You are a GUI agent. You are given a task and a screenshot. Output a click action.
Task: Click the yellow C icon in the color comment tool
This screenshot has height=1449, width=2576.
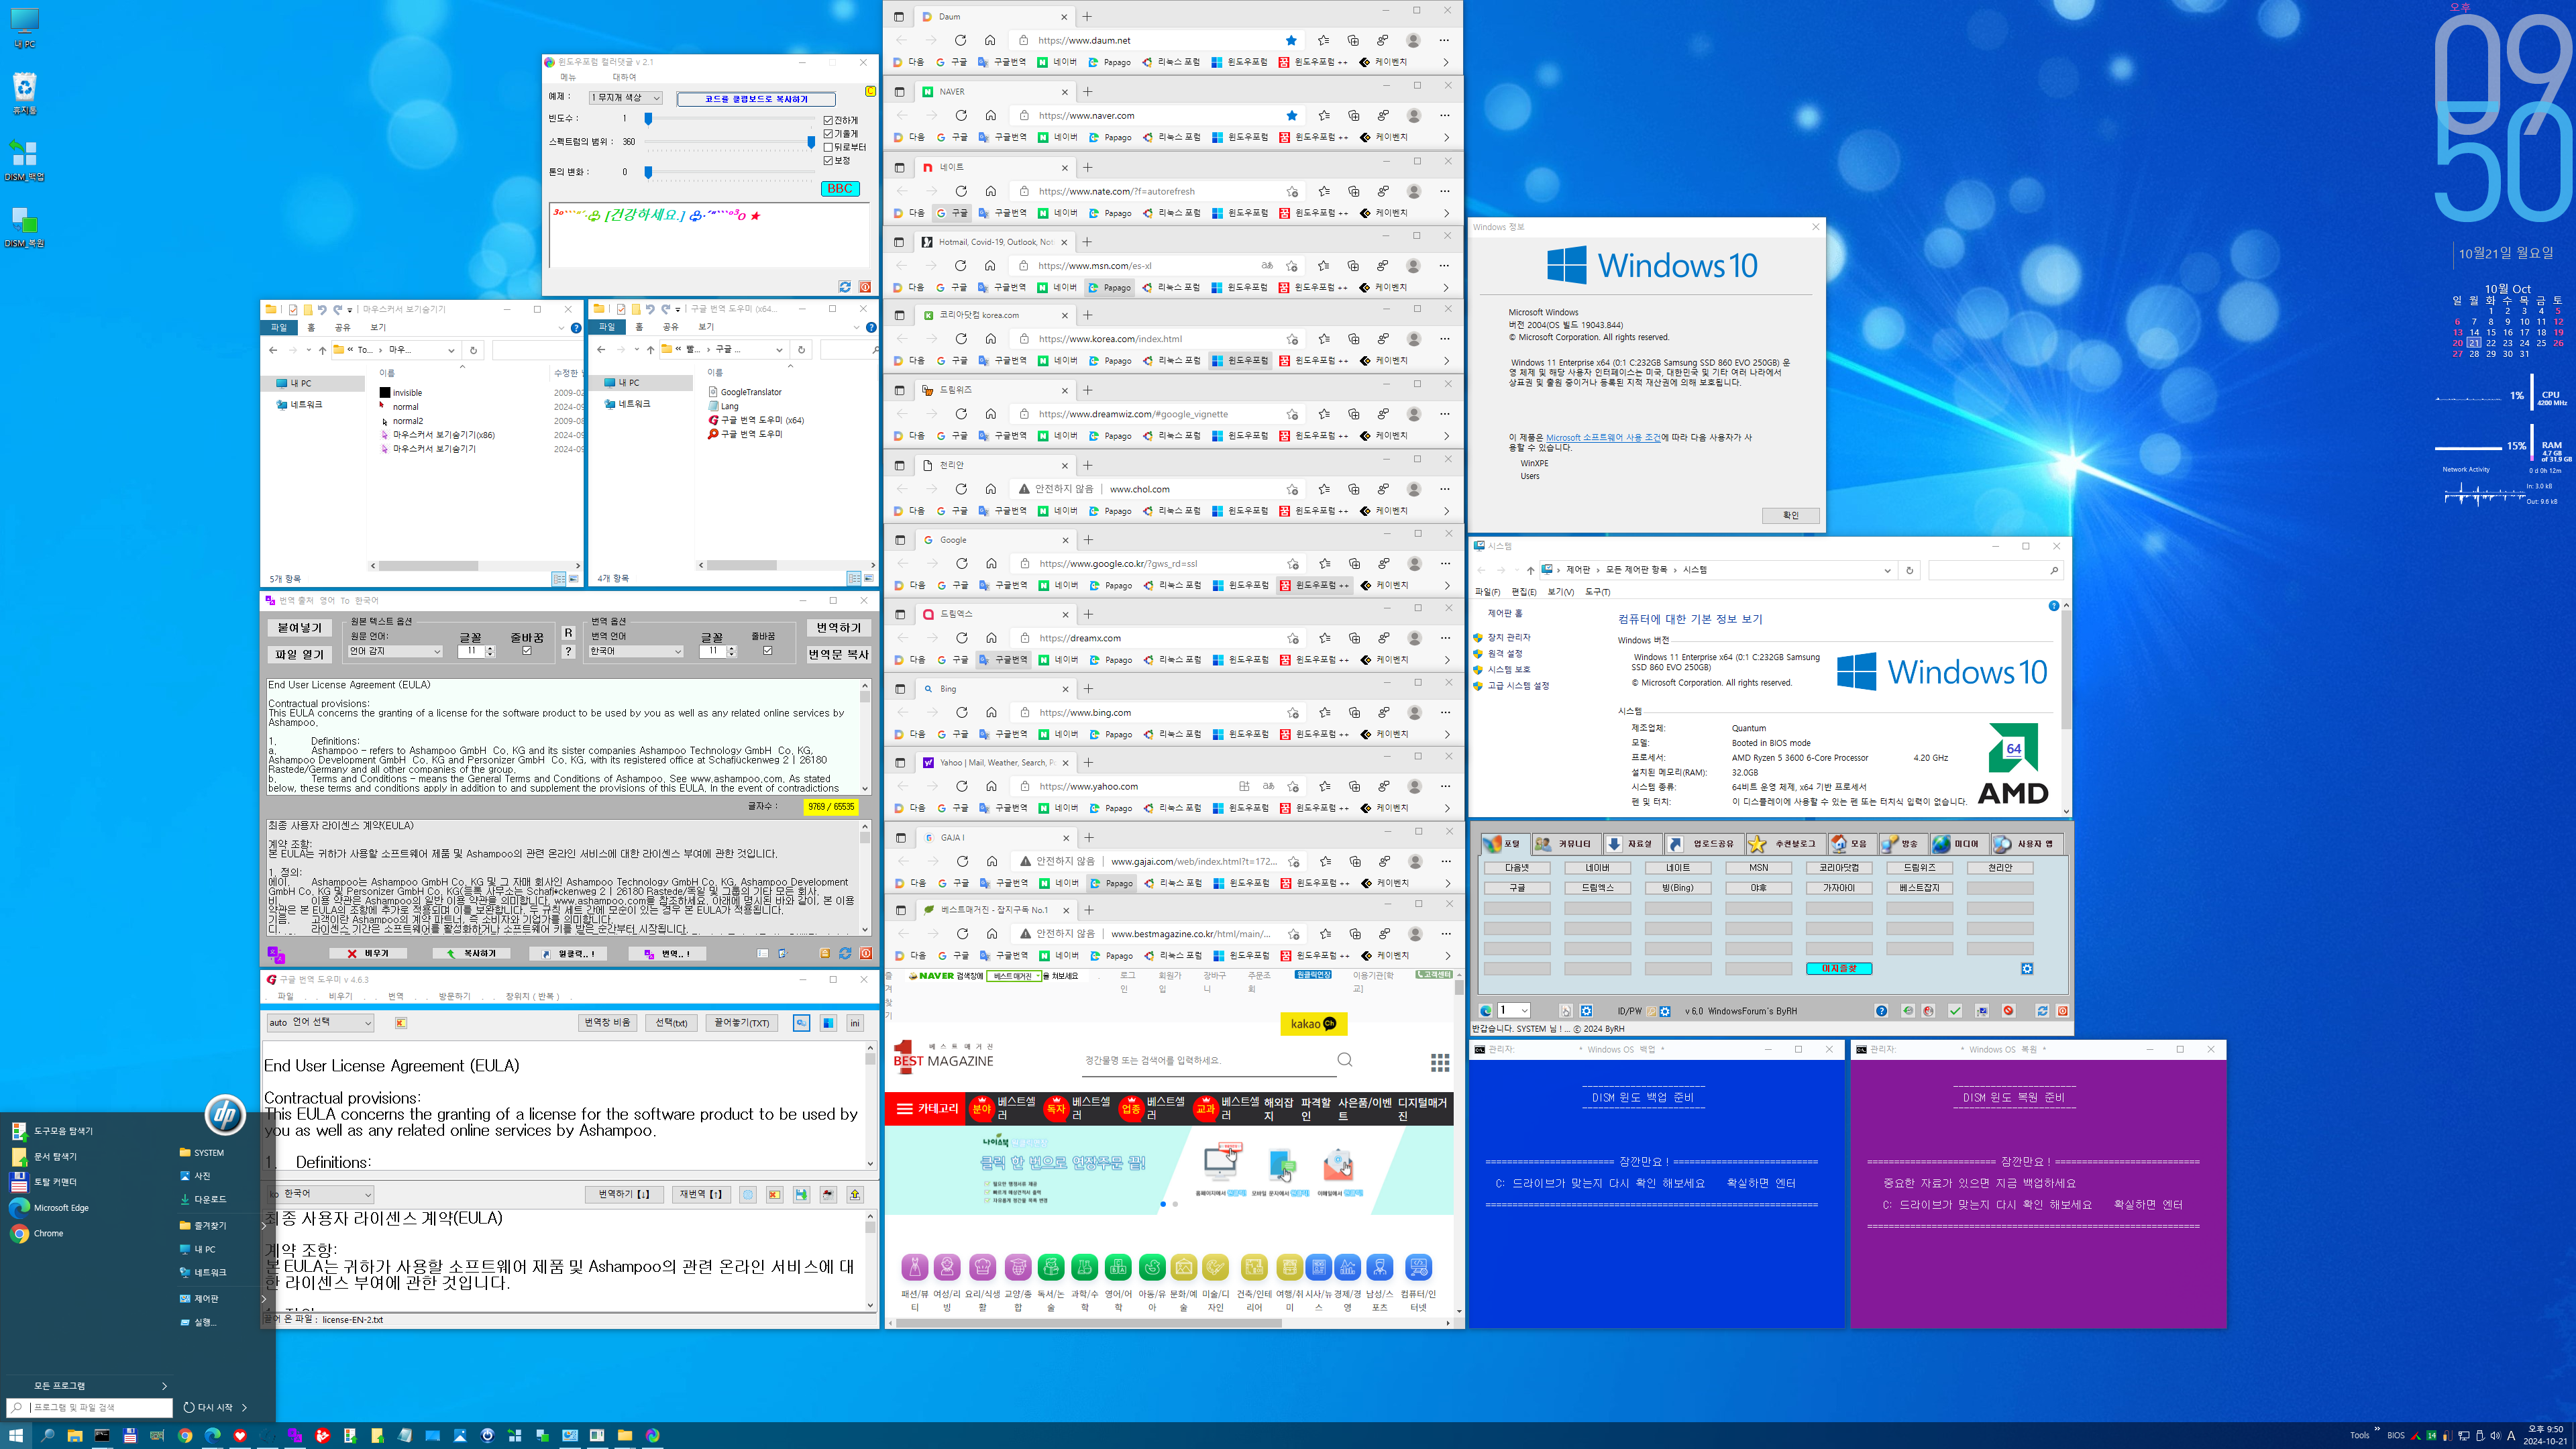click(x=870, y=91)
